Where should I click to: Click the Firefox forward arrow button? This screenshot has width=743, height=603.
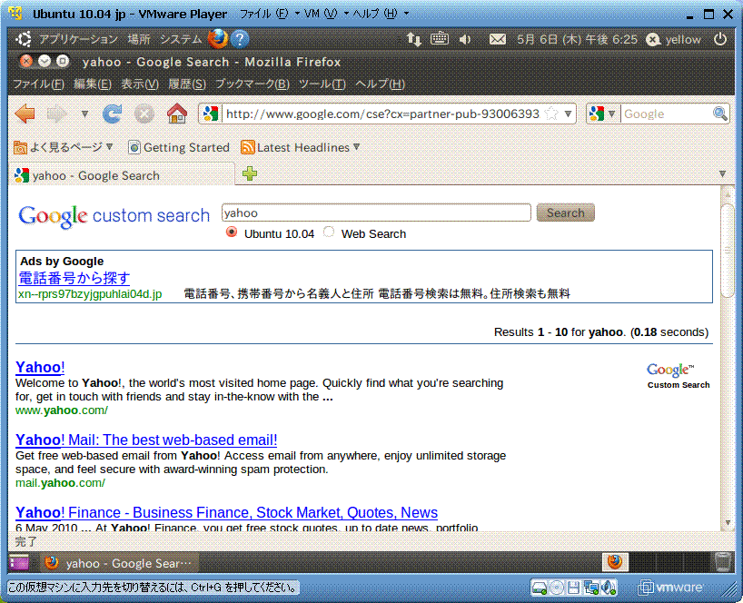[56, 114]
